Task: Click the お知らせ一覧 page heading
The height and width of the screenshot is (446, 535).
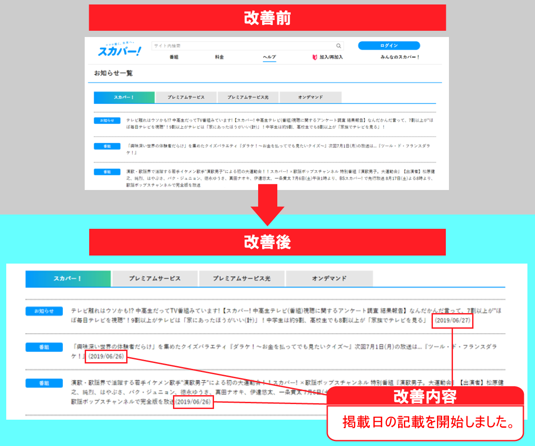Action: coord(113,73)
